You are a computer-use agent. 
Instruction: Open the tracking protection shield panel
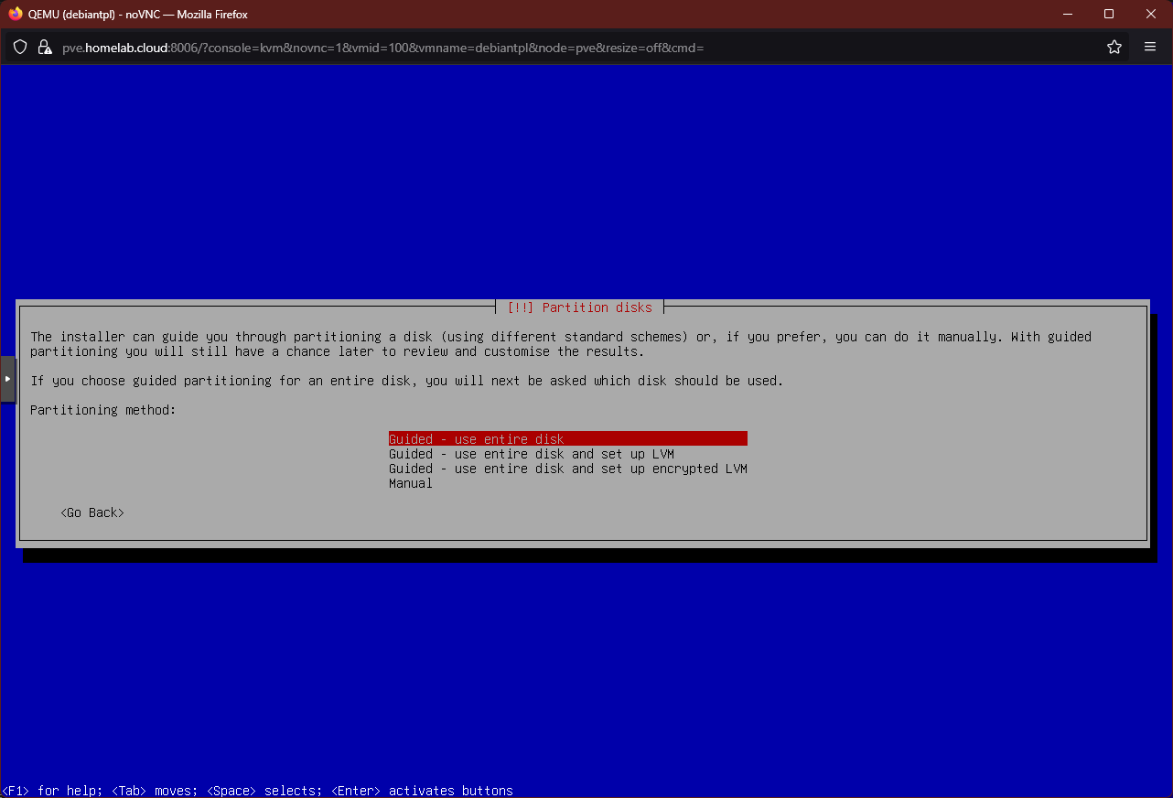[x=19, y=47]
